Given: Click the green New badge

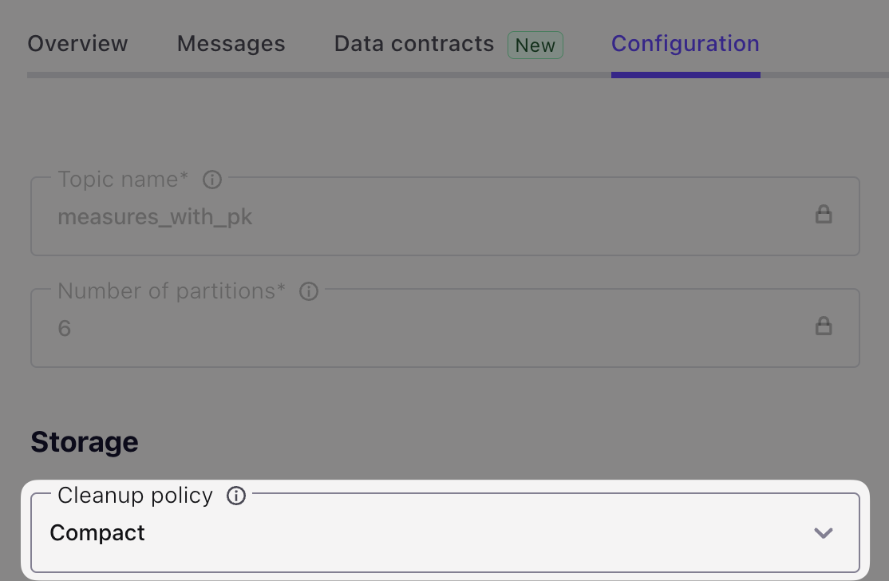Looking at the screenshot, I should pos(535,45).
